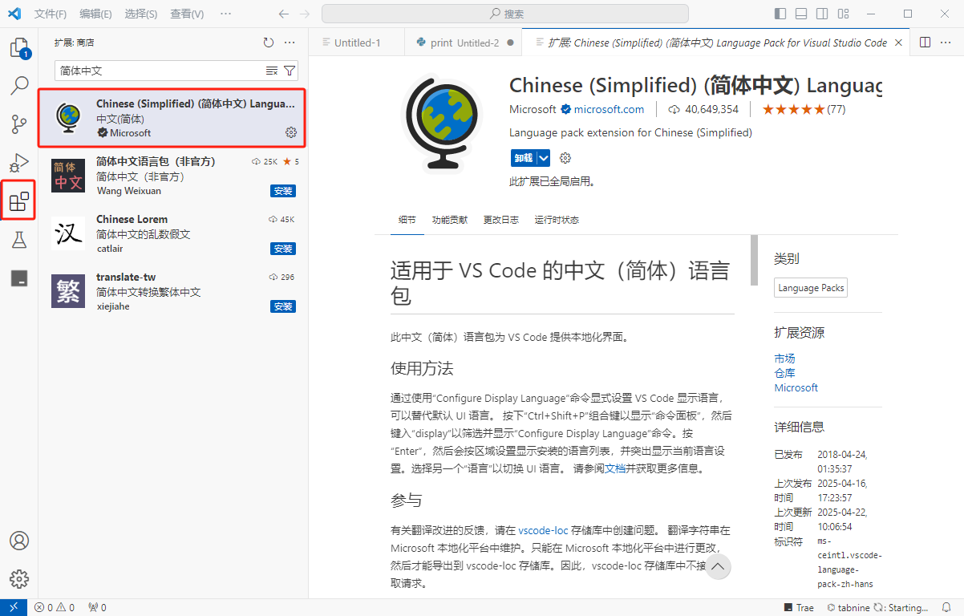
Task: Clear the extensions search results
Action: point(272,71)
